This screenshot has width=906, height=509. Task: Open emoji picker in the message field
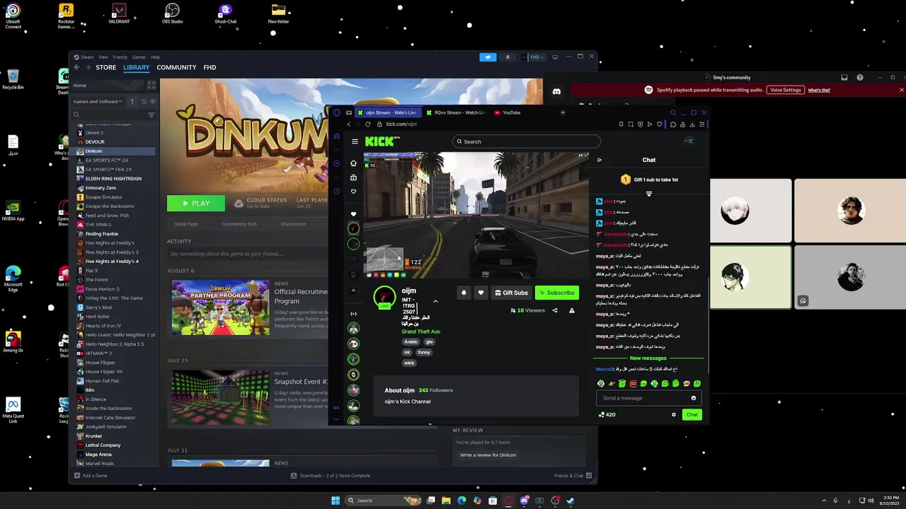point(693,398)
